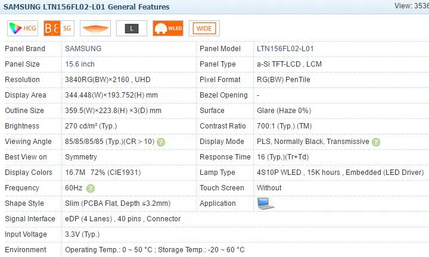
Task: Select panel model LTN156FL02-L01 value
Action: pos(285,49)
